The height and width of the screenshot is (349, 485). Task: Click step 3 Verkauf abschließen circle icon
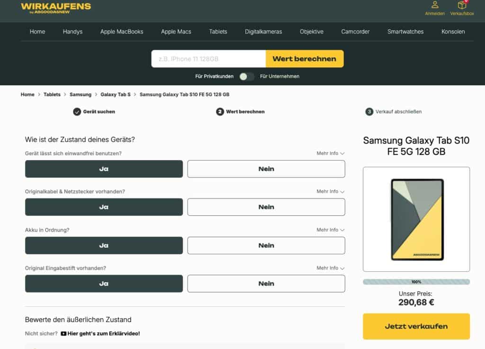(x=369, y=112)
